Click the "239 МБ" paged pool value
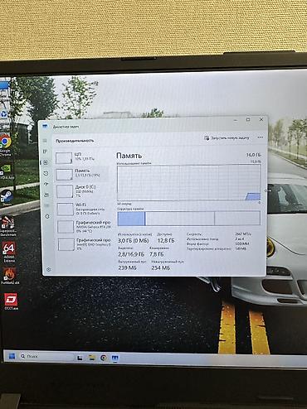 tap(127, 267)
